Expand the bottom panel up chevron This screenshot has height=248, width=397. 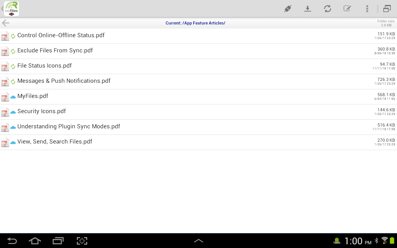(198, 241)
